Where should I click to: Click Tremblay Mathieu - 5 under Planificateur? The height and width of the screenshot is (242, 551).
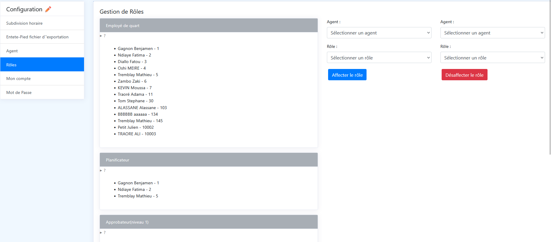(138, 196)
